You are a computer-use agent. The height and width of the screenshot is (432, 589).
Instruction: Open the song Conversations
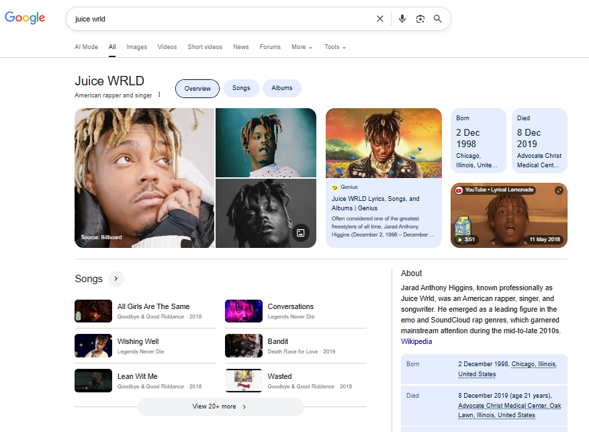click(x=290, y=306)
